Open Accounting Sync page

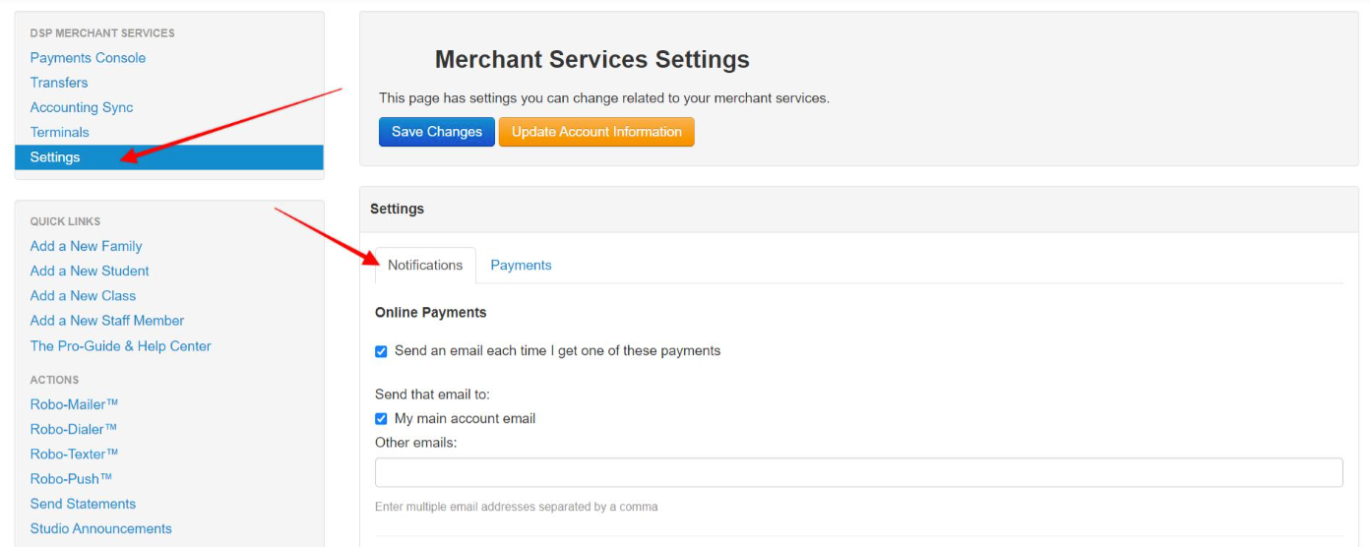[82, 107]
